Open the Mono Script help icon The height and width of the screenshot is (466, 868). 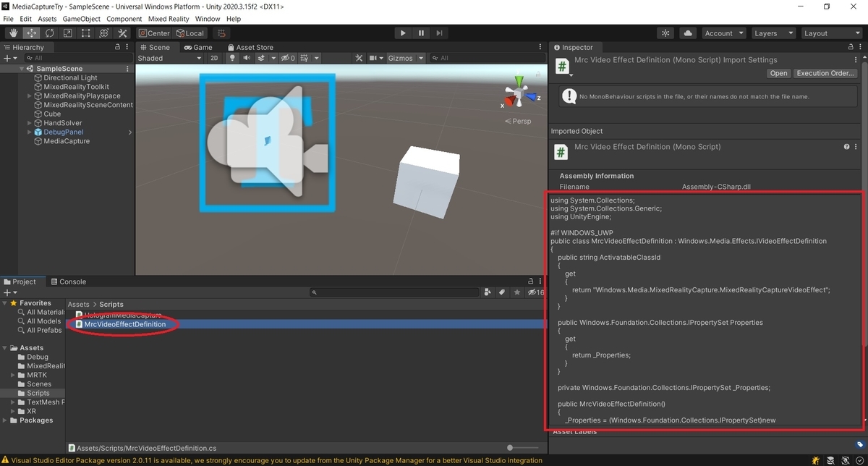point(846,147)
